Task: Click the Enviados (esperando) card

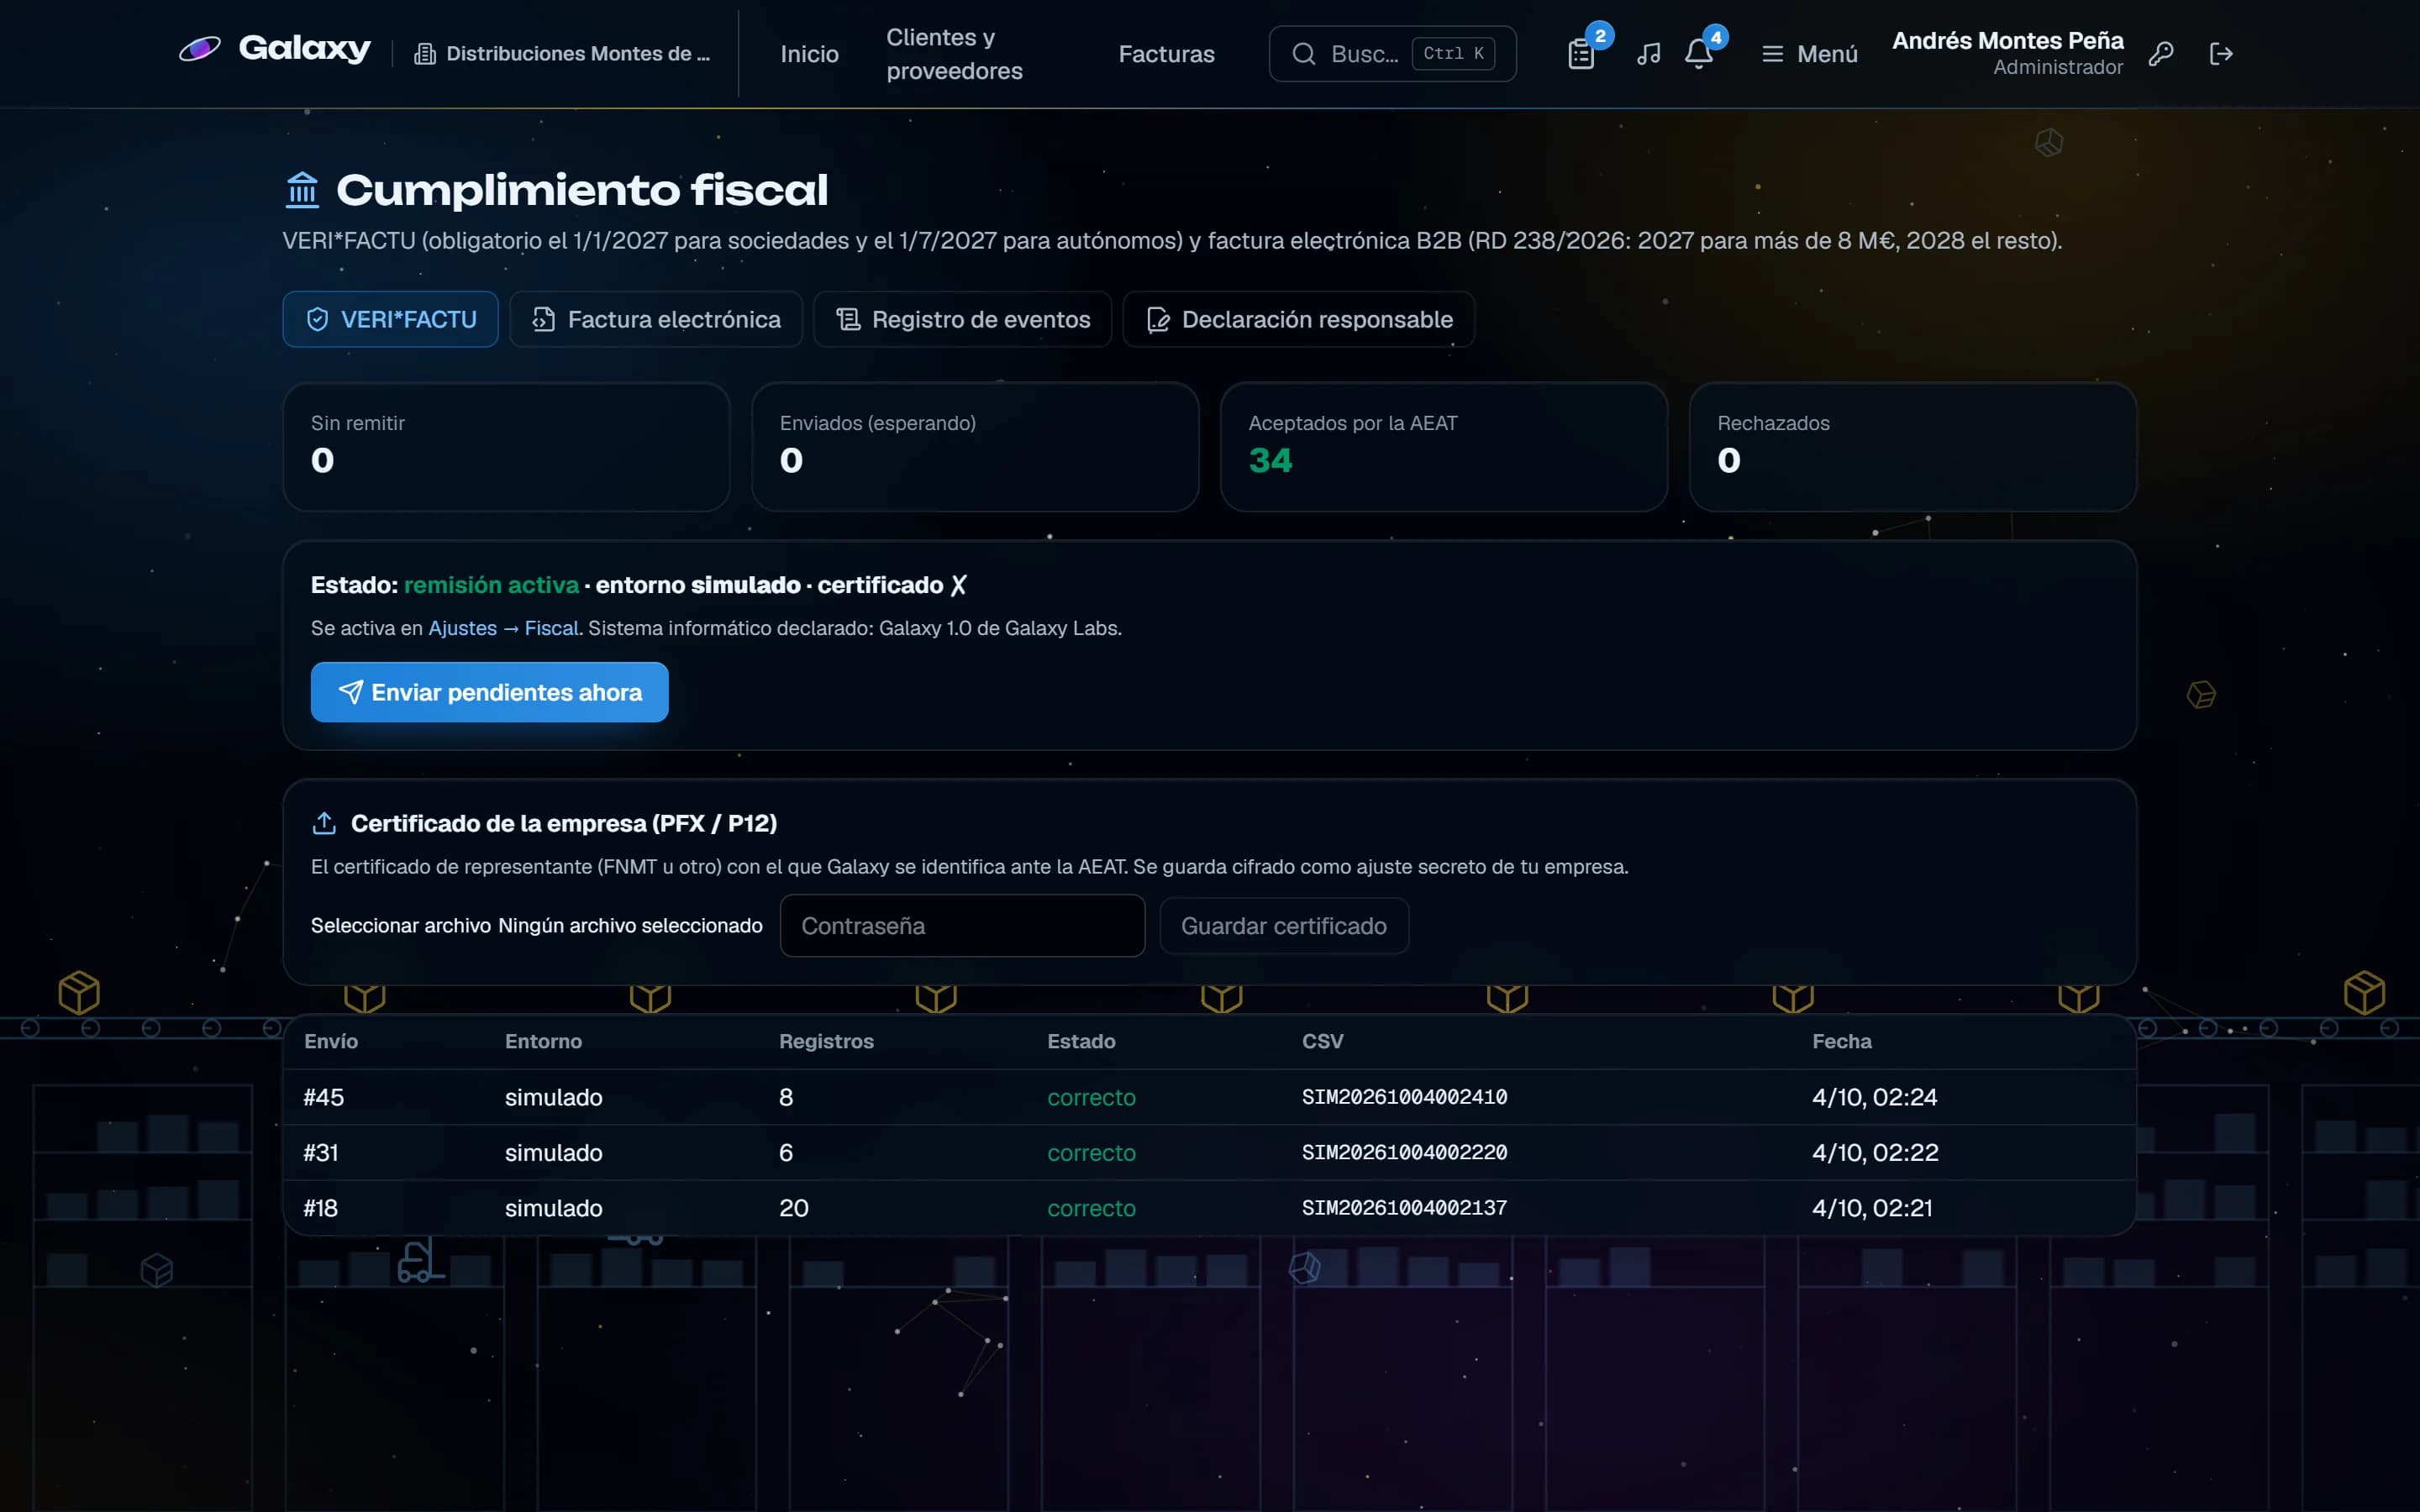Action: pos(975,447)
